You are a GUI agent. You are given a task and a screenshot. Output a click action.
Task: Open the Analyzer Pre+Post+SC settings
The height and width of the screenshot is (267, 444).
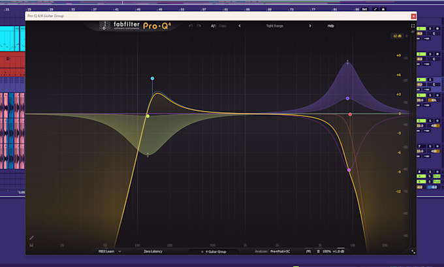tap(280, 251)
